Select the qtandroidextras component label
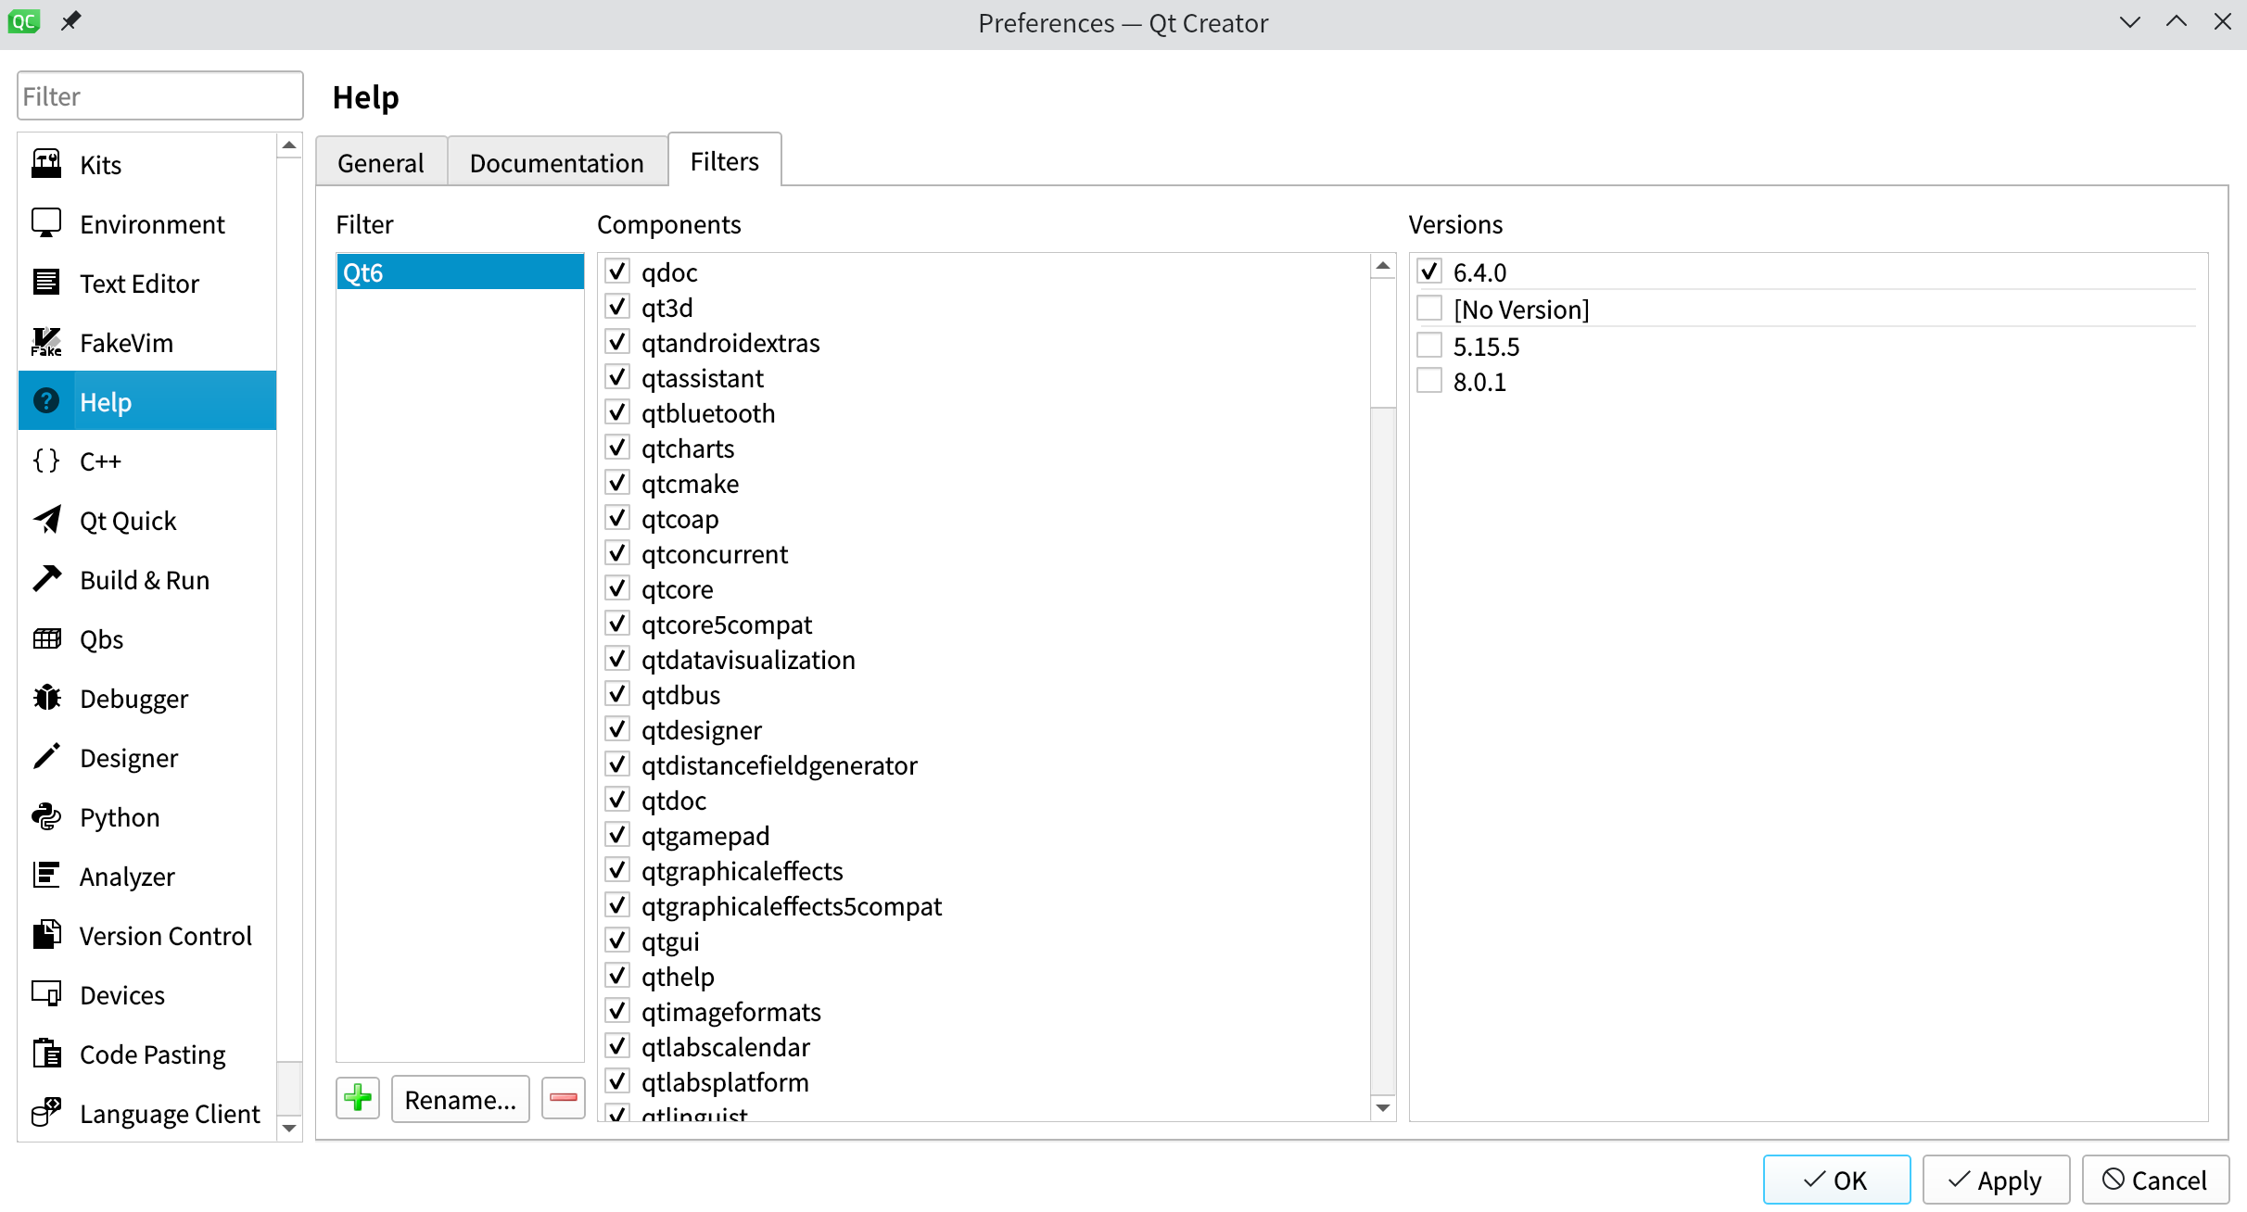Screen dimensions: 2247x1212 (730, 343)
